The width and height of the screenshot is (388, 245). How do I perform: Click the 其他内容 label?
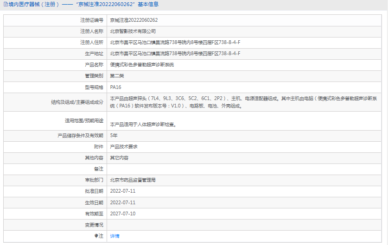[94, 158]
